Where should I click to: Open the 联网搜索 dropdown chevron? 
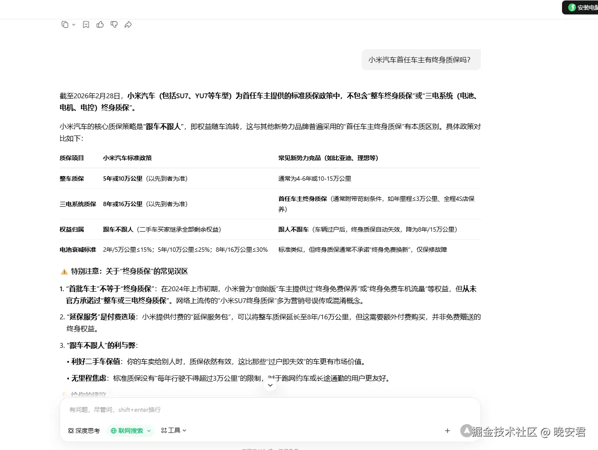coord(149,431)
